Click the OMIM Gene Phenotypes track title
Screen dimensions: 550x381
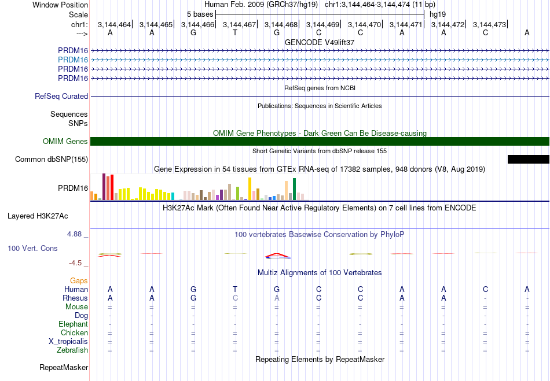320,133
